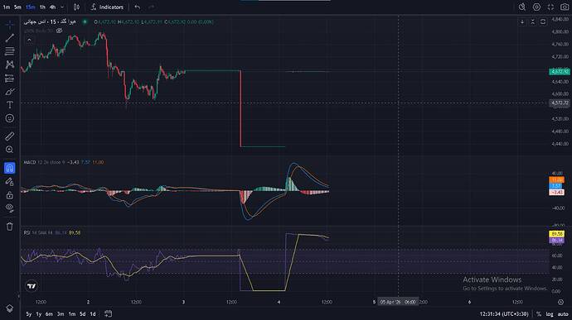Open chart settings hexagon icon
Viewport: 572px width, 320px height.
click(x=536, y=7)
